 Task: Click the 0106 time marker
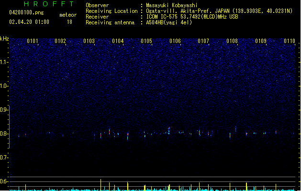[175, 41]
